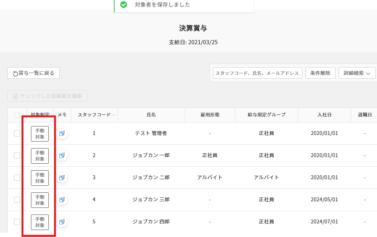Image resolution: width=377 pixels, height=237 pixels.
Task: Open the memo icon for ジョブカン 二郎
Action: (x=62, y=177)
